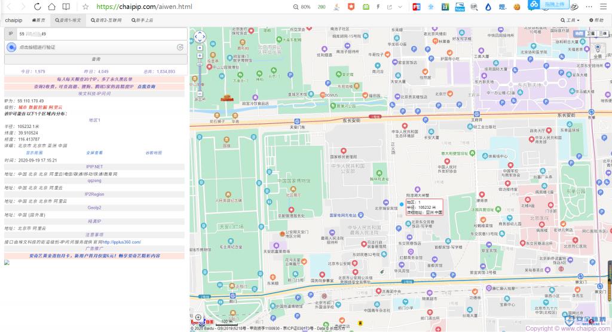The image size is (612, 332).
Task: Open the reading mode book icon
Action: 66,7
